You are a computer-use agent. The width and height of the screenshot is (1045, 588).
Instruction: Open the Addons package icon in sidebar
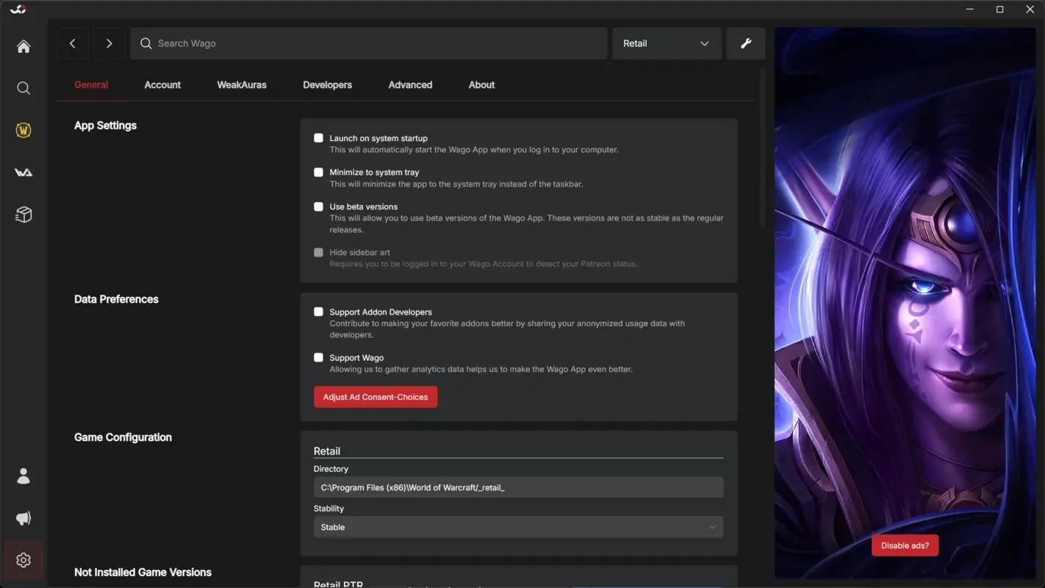(23, 214)
